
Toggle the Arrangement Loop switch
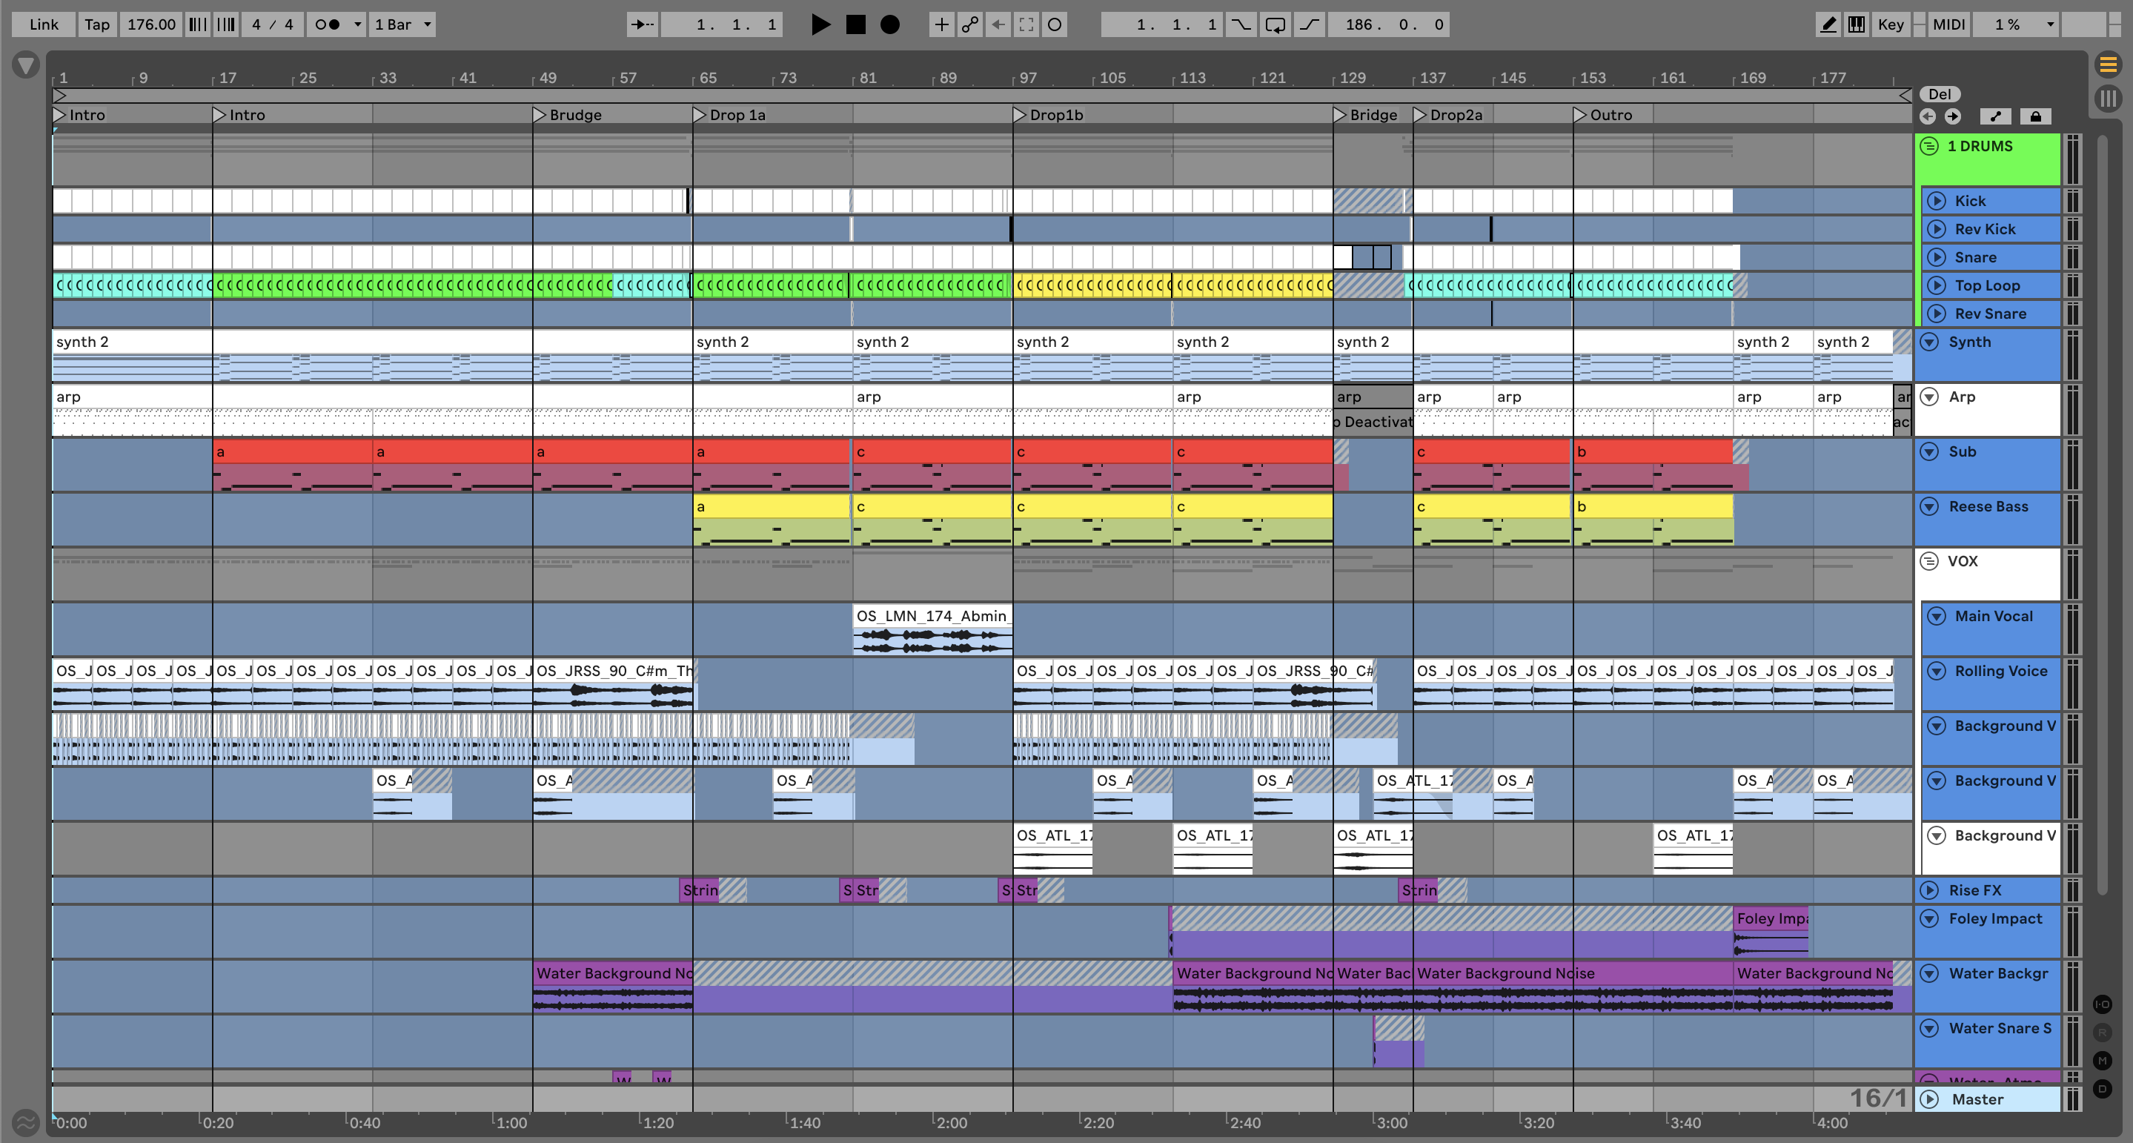coord(1276,25)
